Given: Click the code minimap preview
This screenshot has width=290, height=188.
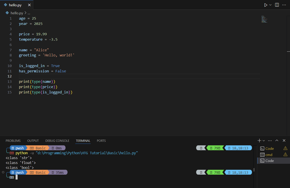Looking at the screenshot, I should 265,19.
